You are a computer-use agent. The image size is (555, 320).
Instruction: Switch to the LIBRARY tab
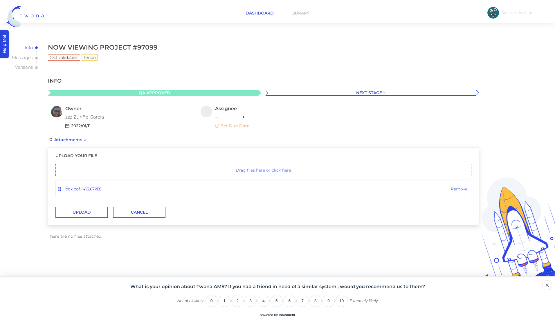point(300,13)
